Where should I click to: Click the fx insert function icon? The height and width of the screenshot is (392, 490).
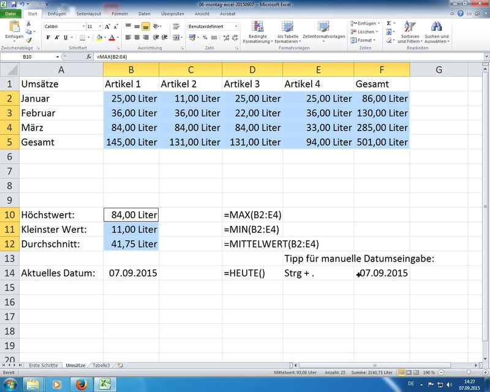pos(90,57)
